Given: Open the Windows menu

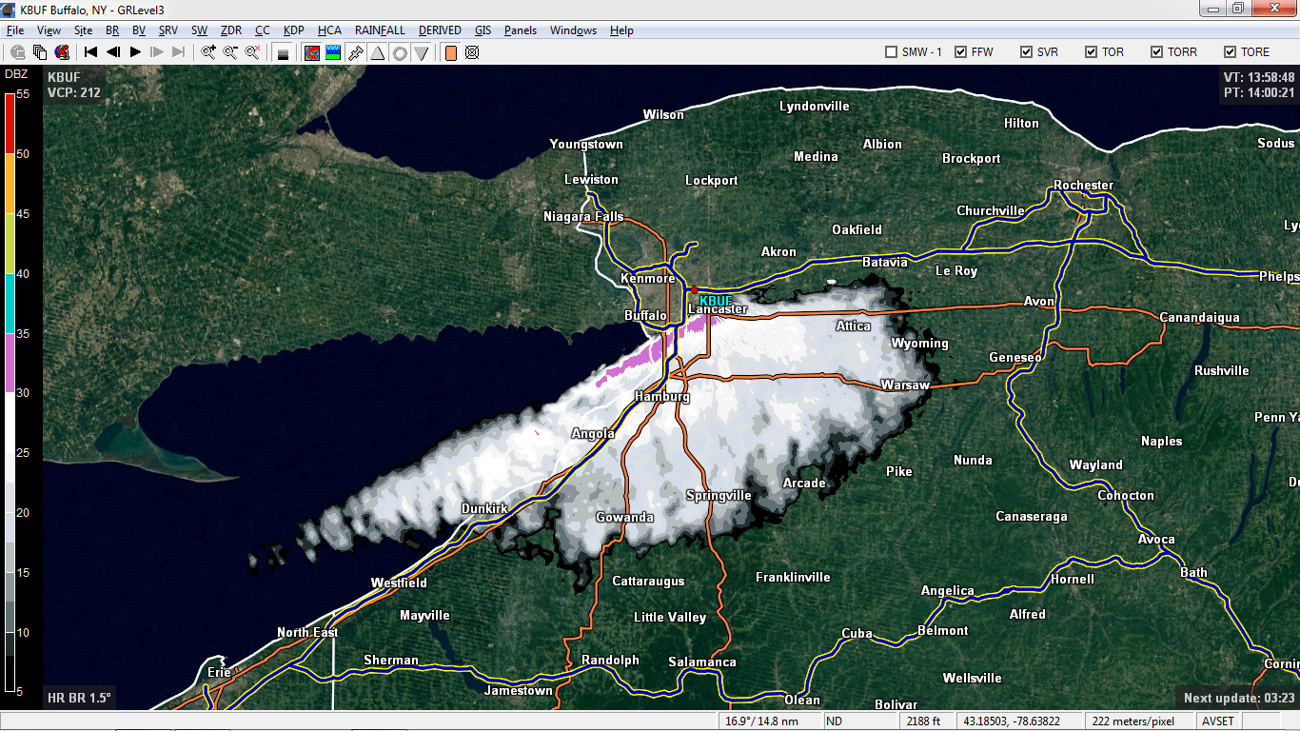Looking at the screenshot, I should pyautogui.click(x=573, y=30).
